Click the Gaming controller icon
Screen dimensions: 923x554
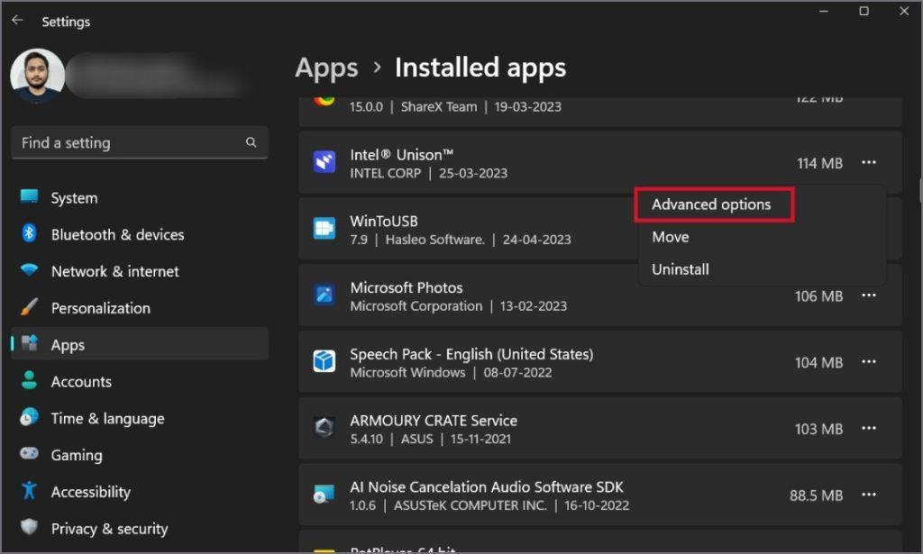click(29, 453)
